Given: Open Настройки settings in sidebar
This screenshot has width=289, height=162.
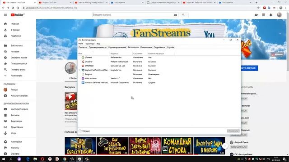Looking at the screenshot, I should (16, 142).
